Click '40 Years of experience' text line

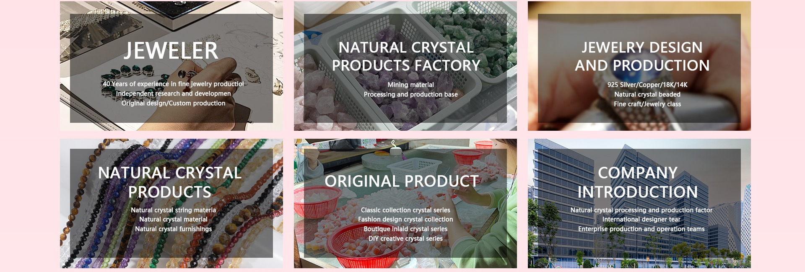[173, 84]
